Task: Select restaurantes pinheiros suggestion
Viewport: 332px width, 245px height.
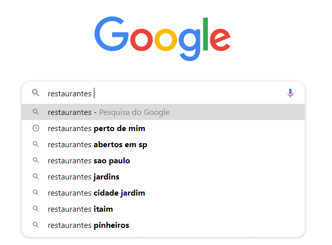Action: [x=163, y=225]
